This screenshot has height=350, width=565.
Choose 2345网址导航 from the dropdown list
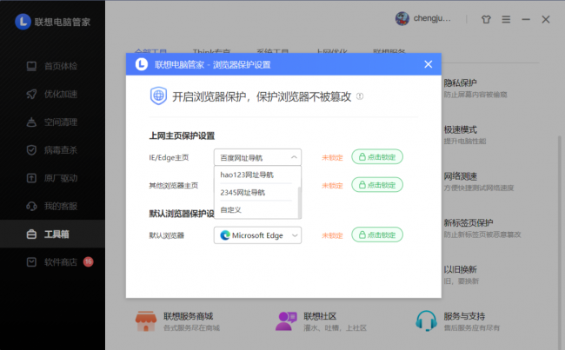[256, 192]
